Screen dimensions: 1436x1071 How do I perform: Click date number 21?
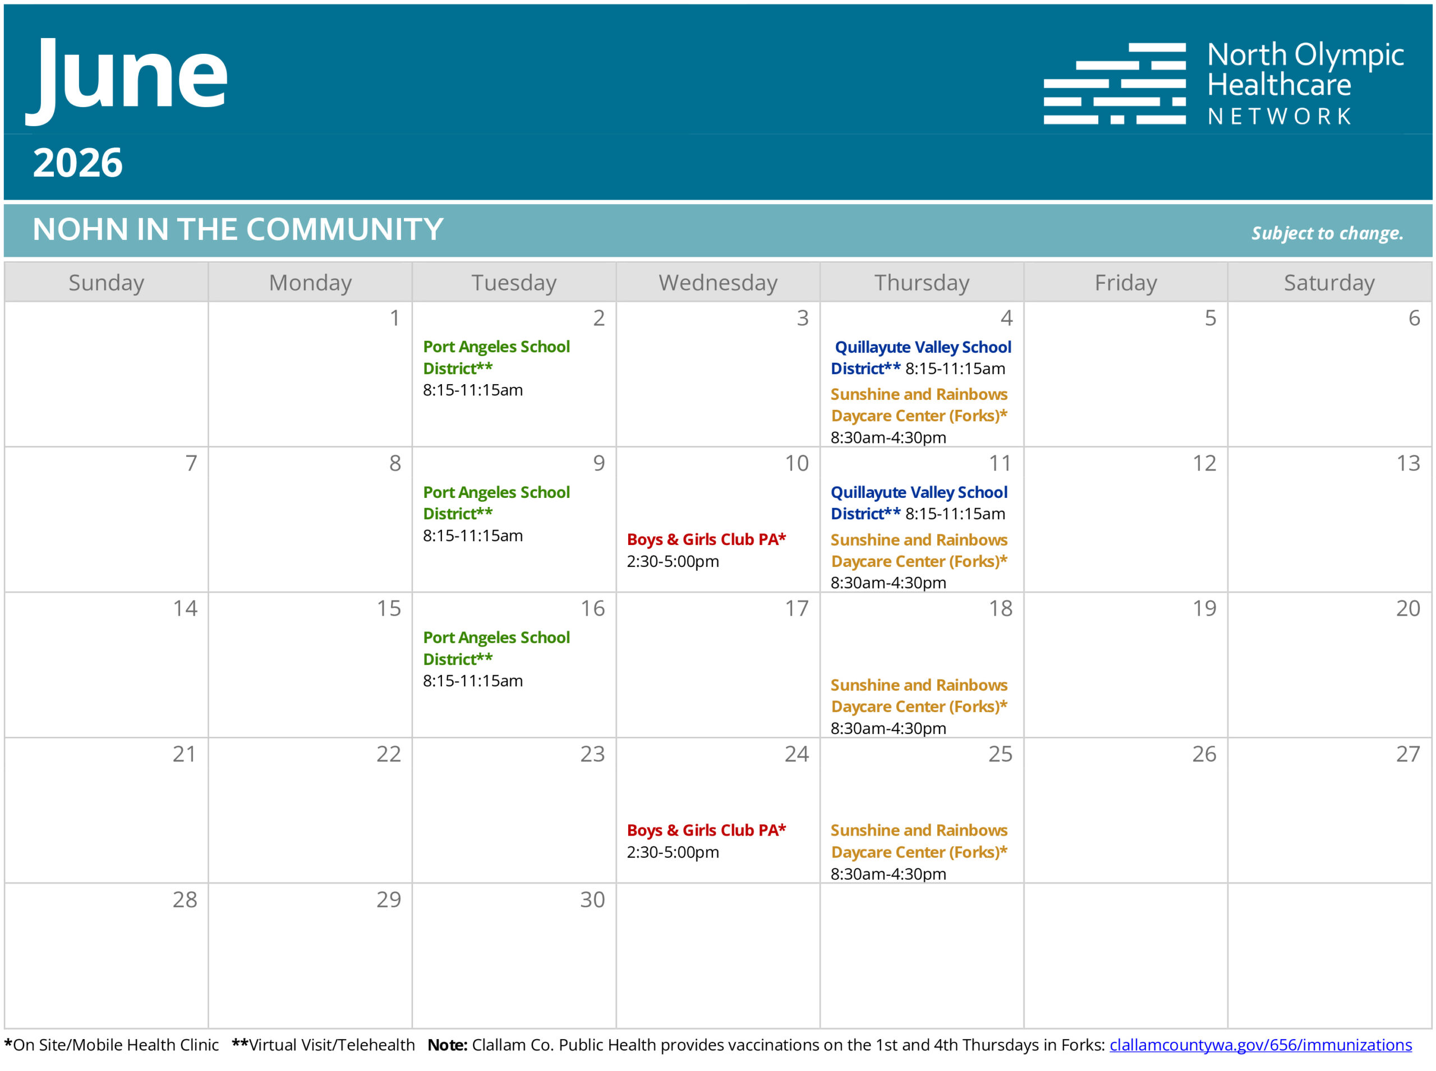pyautogui.click(x=184, y=753)
